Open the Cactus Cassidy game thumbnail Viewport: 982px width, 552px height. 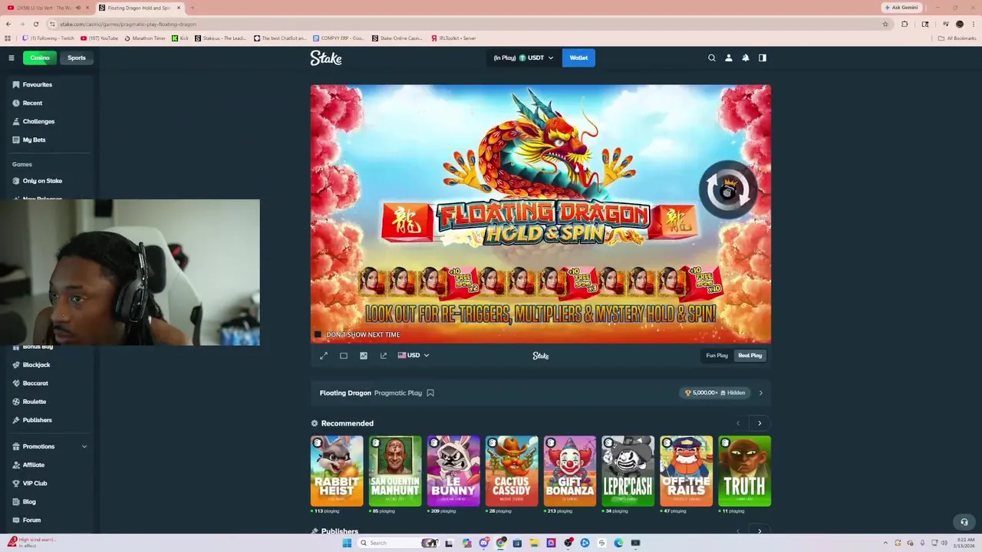click(512, 471)
